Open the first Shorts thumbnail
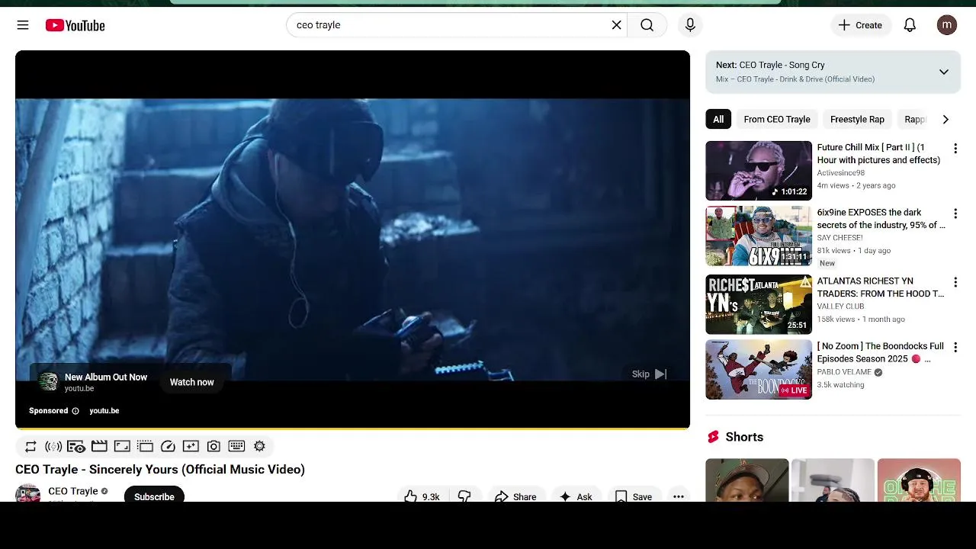 (x=747, y=480)
